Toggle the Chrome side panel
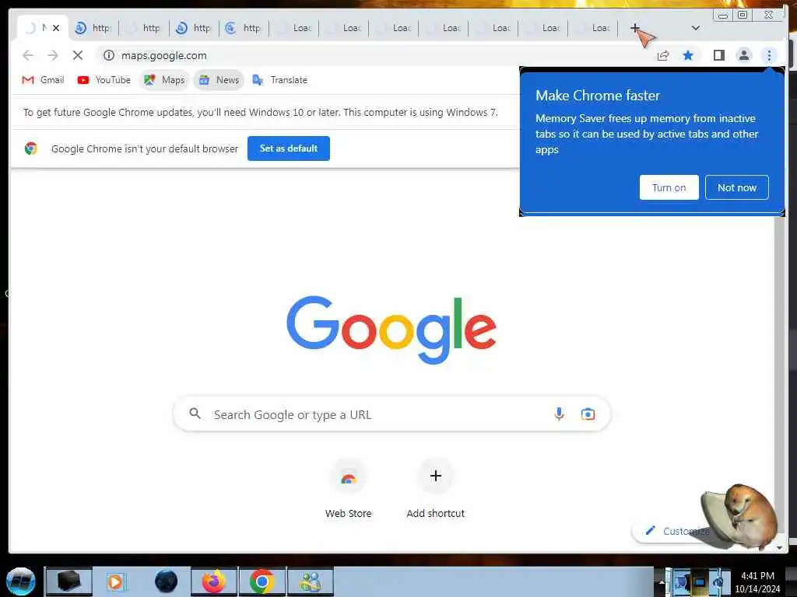 coord(718,55)
